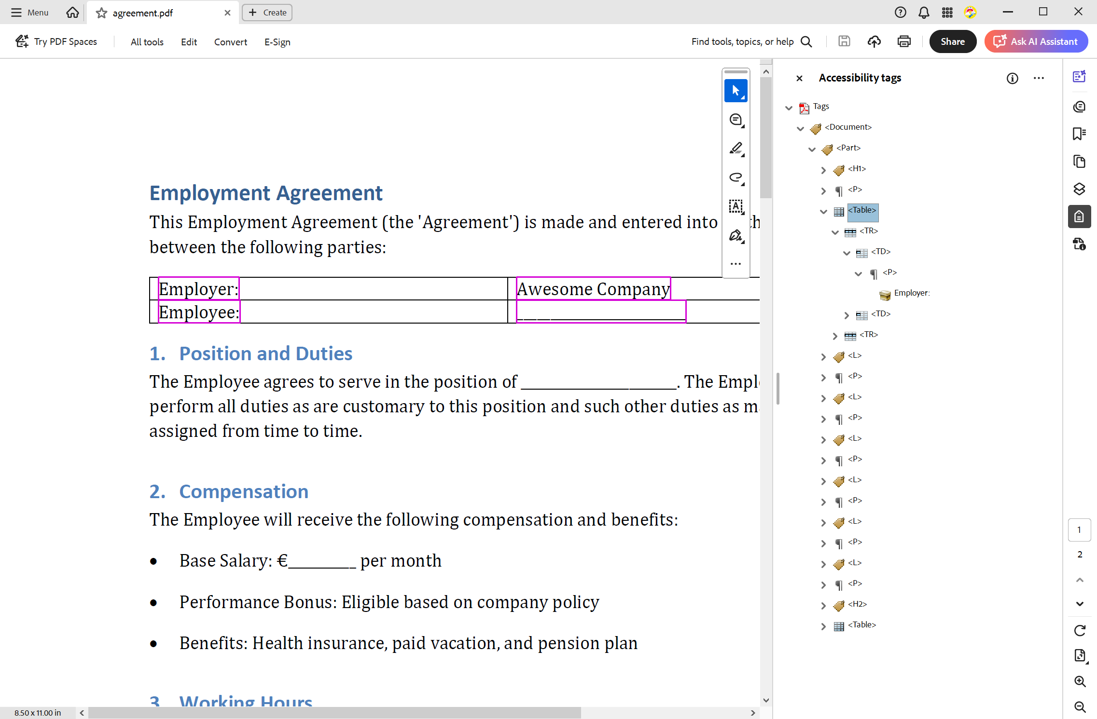
Task: Open the Fill & Sign signature tool
Action: pyautogui.click(x=735, y=235)
